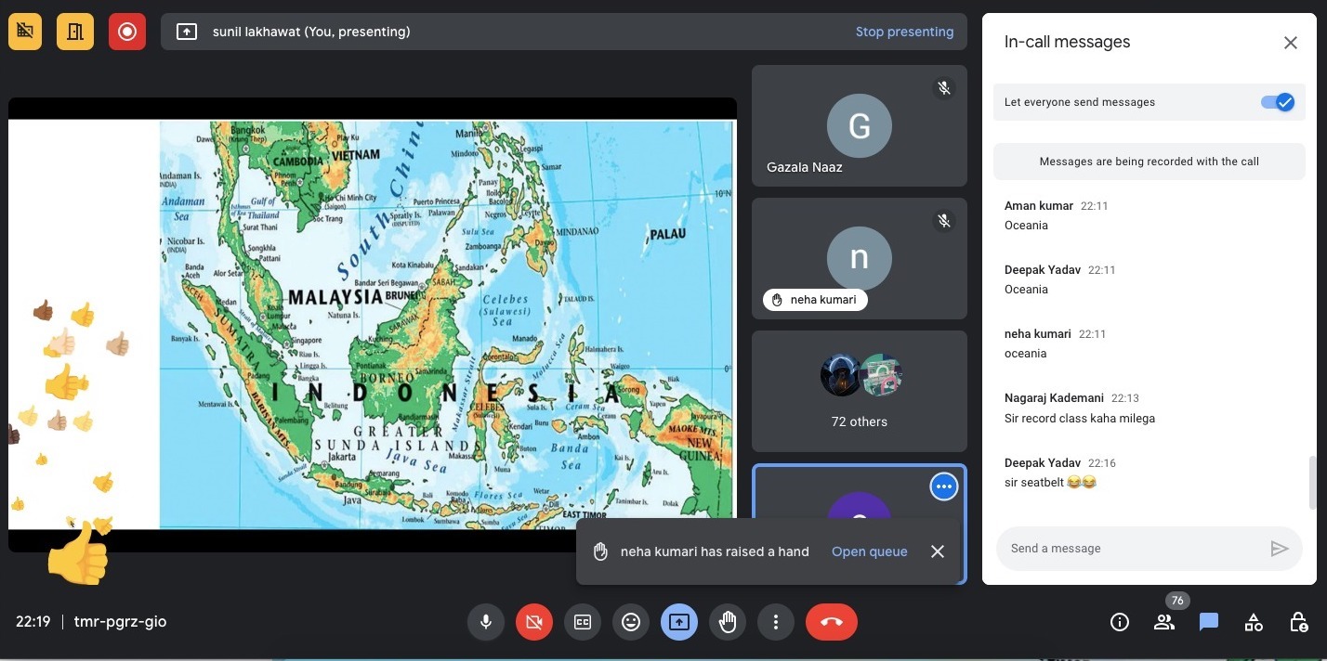Toggle the microphone in the bottom bar

click(485, 622)
